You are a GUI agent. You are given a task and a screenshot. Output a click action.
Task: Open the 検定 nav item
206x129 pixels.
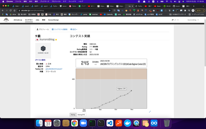(x=44, y=20)
